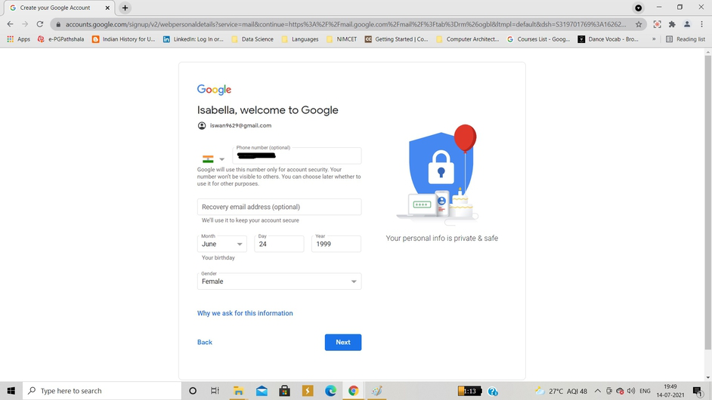
Task: Click the page vertical scrollbar
Action: (708, 202)
